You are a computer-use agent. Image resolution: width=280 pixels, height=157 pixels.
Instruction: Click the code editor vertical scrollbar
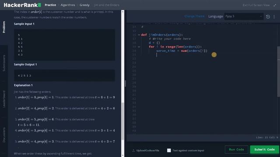point(279,72)
